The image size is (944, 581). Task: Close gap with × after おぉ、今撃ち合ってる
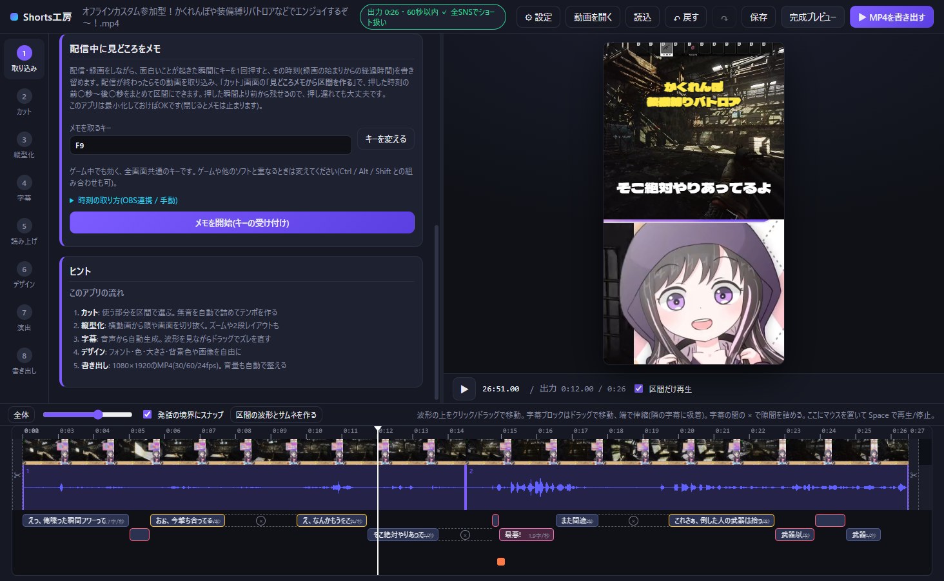[261, 520]
